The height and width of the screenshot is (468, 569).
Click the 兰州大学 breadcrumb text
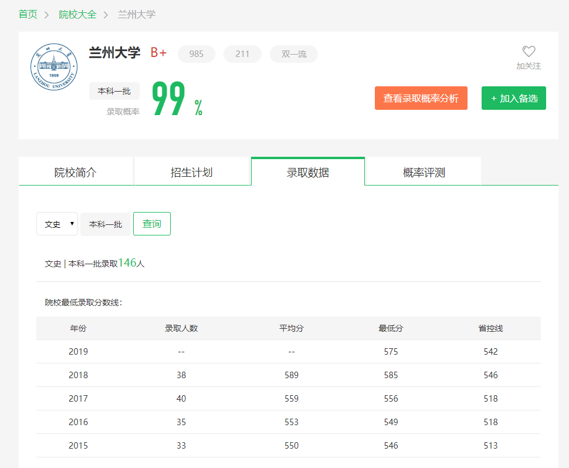[x=137, y=14]
